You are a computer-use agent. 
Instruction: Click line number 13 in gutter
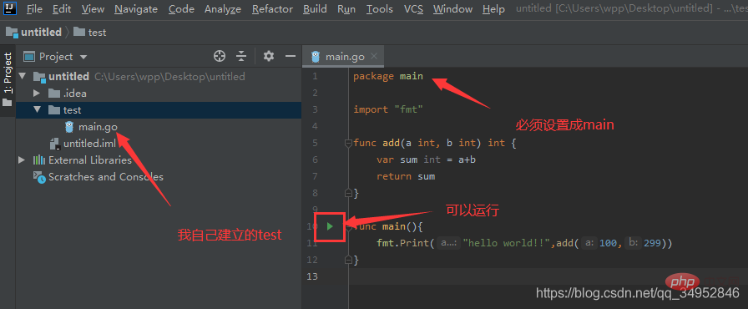tap(312, 276)
